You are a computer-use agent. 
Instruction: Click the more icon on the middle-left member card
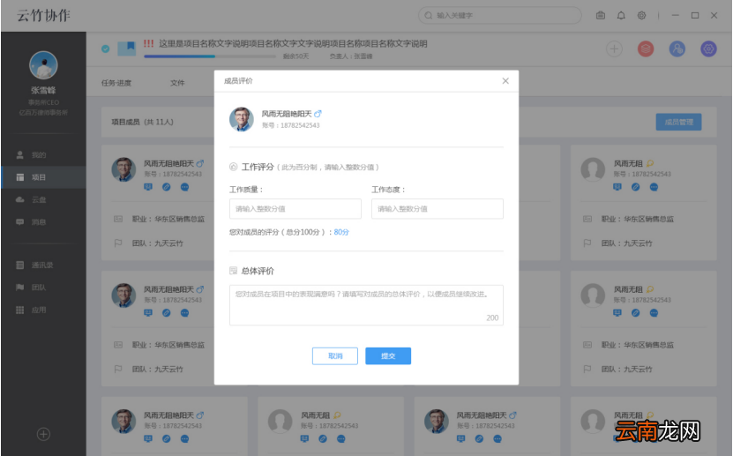point(184,313)
